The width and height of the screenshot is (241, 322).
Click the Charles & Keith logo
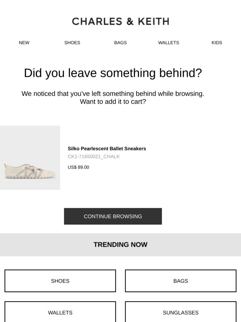click(120, 21)
